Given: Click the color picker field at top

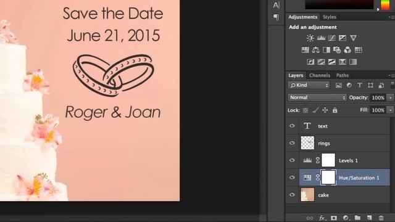Looking at the screenshot, I should click(339, 4).
